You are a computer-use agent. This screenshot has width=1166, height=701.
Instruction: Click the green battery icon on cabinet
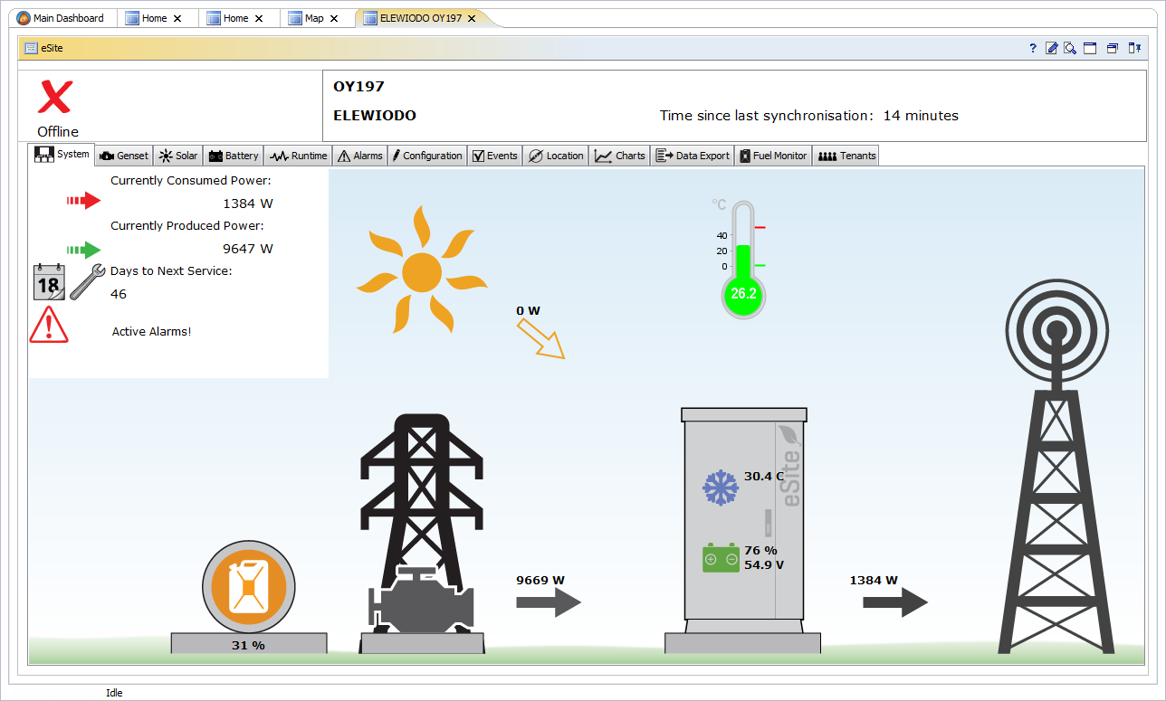point(721,558)
